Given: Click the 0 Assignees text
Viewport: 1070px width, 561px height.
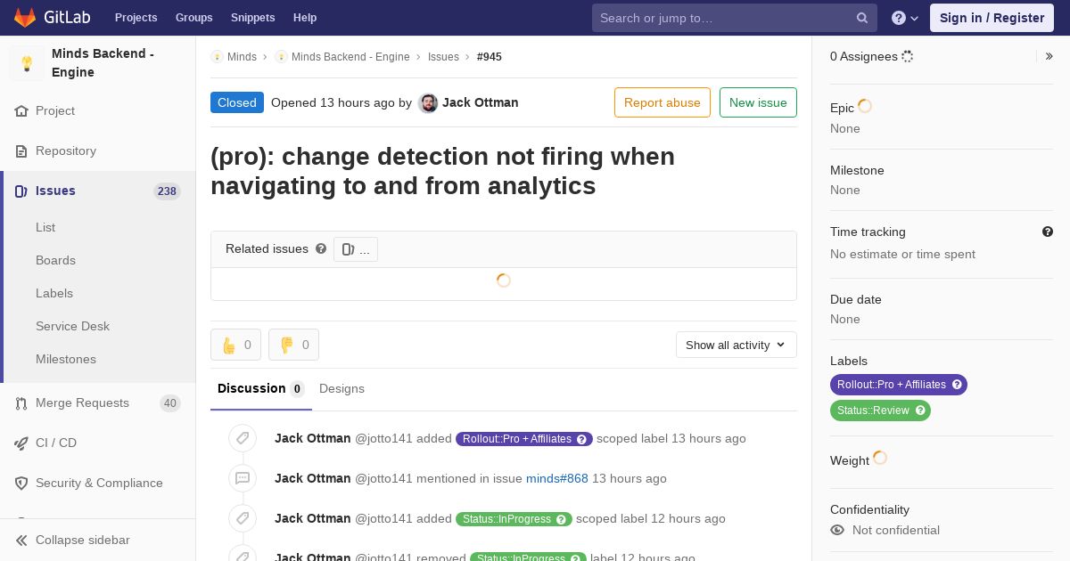Looking at the screenshot, I should pos(864,56).
